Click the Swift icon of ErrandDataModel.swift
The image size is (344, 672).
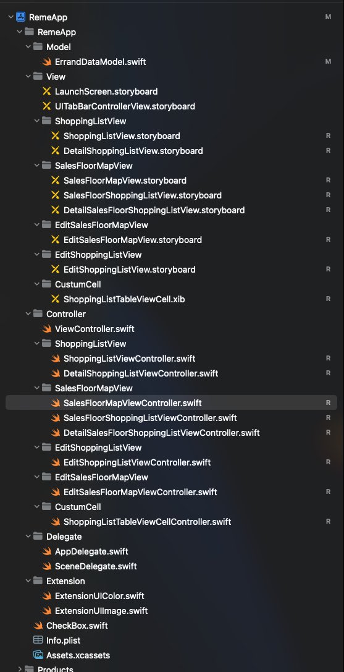tap(47, 62)
